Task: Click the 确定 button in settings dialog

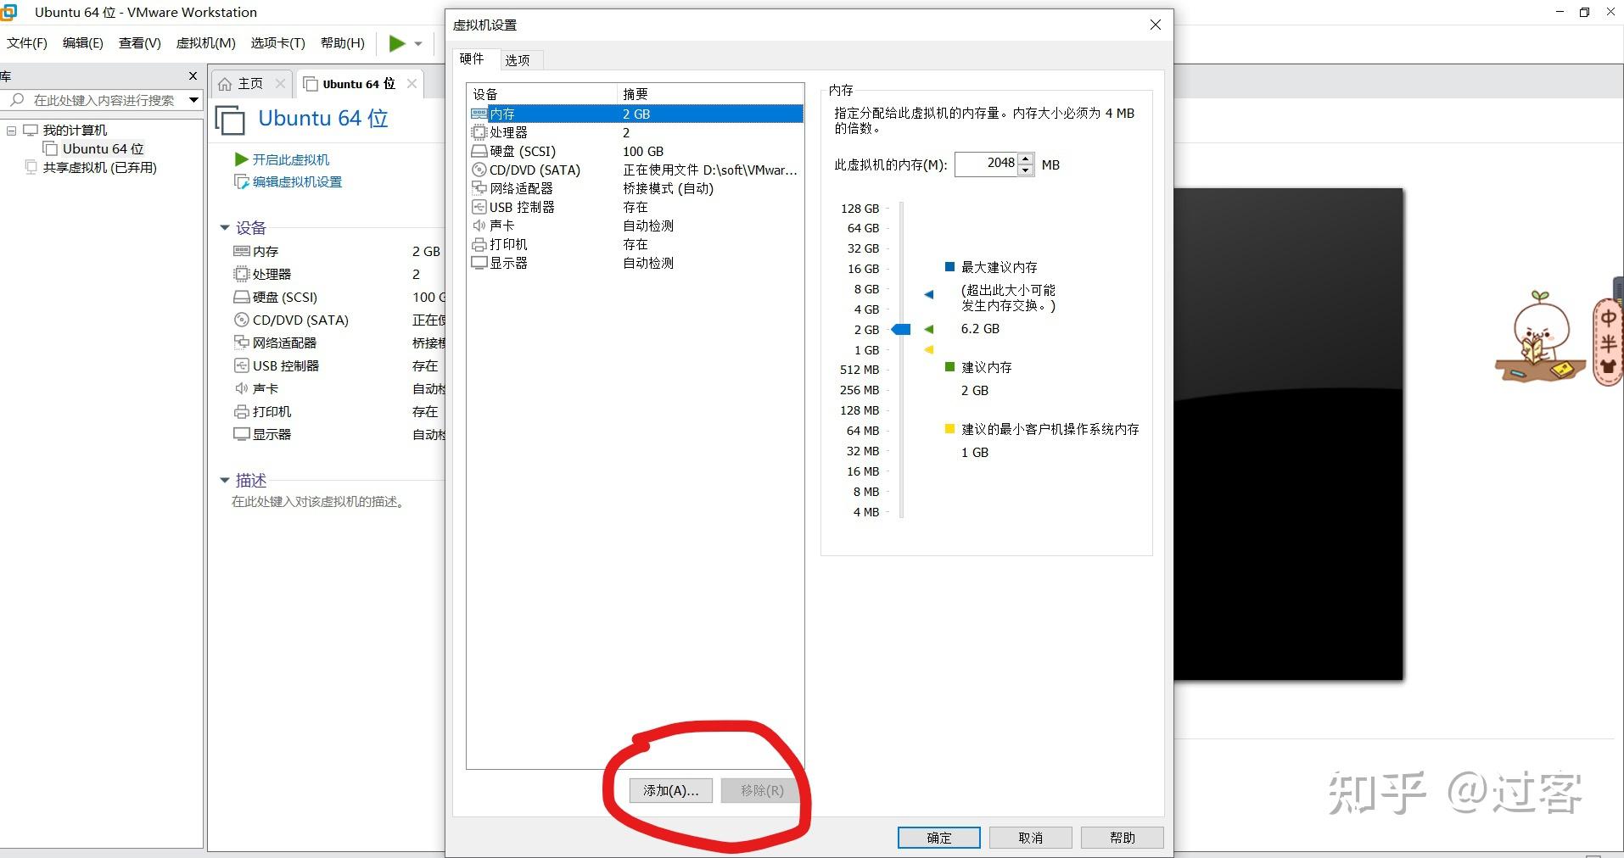Action: pyautogui.click(x=938, y=838)
